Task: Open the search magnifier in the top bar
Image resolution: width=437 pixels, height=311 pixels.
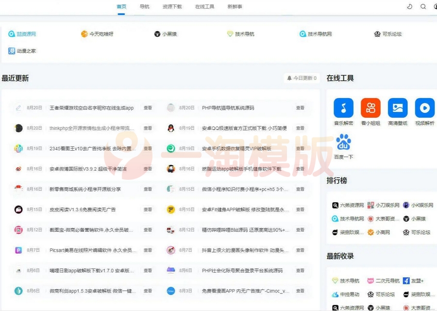Action: tap(423, 6)
